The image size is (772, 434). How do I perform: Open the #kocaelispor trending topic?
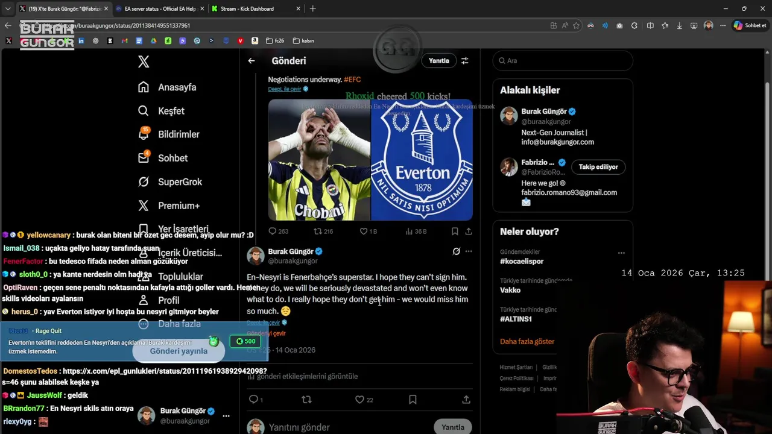[x=522, y=262]
